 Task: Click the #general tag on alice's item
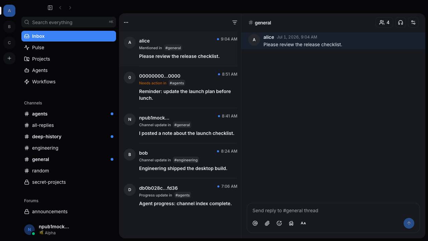pos(173,48)
